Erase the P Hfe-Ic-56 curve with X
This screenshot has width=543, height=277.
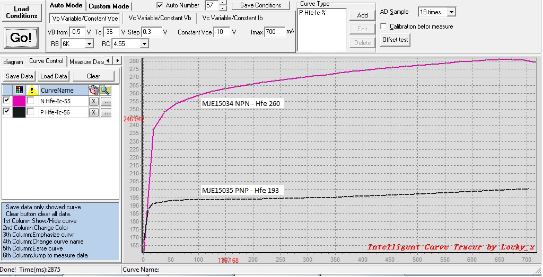[x=93, y=113]
